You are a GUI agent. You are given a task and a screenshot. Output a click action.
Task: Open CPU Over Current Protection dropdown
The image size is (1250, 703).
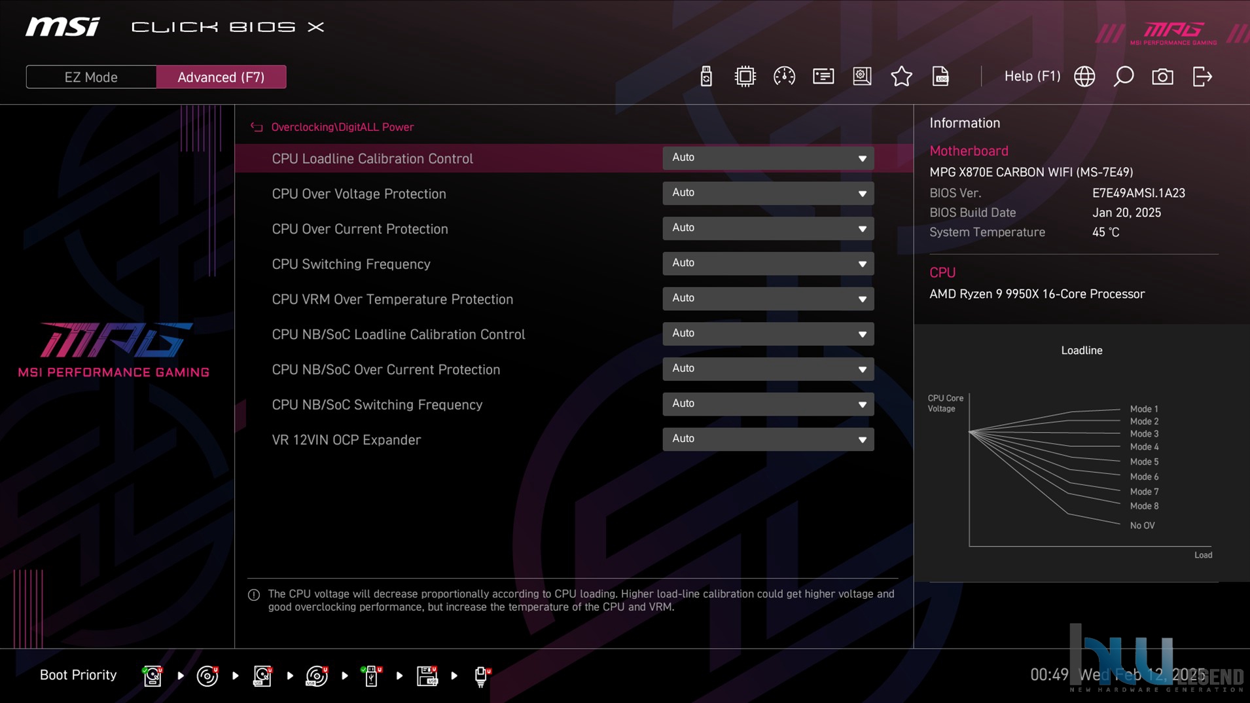(768, 228)
